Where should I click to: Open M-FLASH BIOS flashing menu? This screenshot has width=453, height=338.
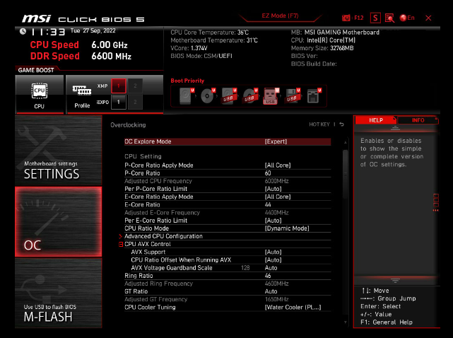pyautogui.click(x=59, y=293)
